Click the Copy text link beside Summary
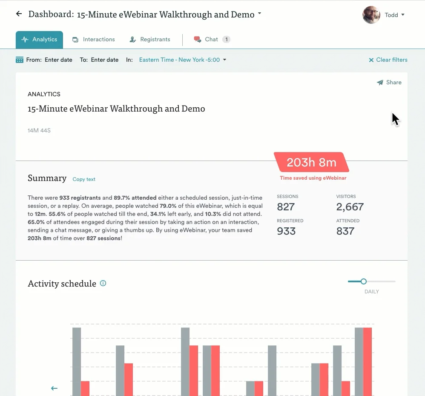425x396 pixels. (83, 179)
